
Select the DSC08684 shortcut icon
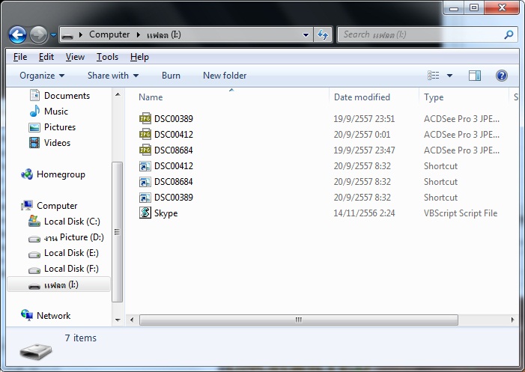point(145,182)
